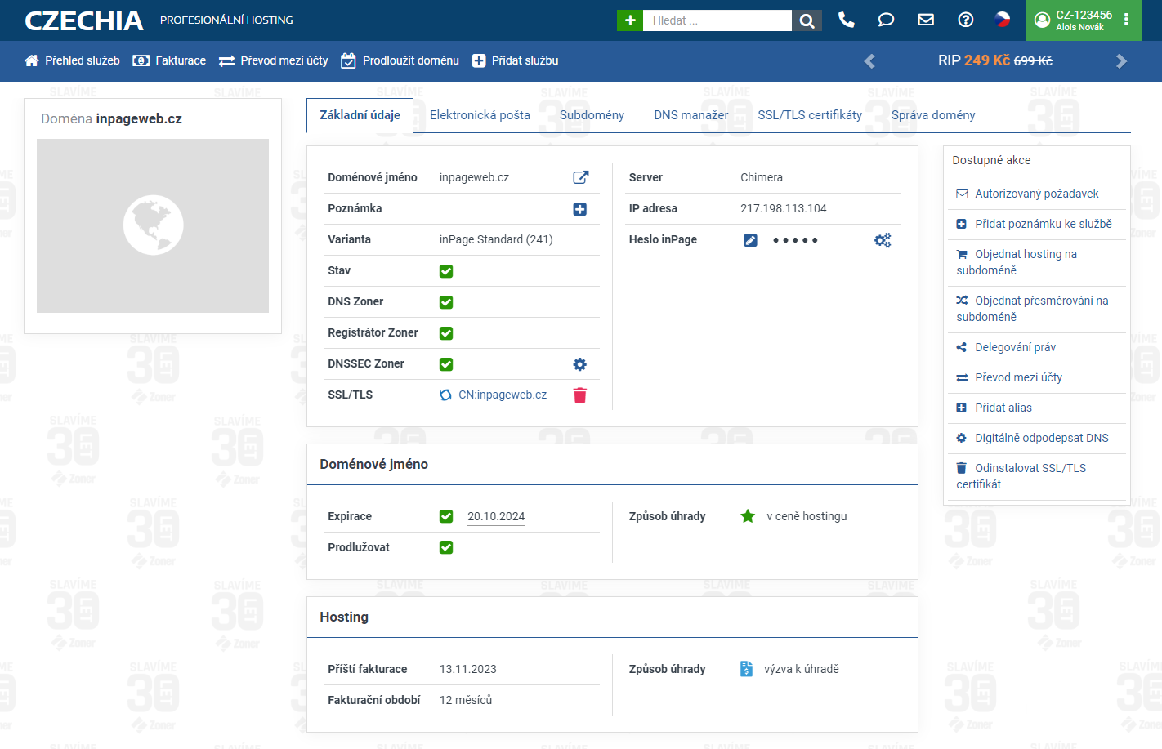Click expiration date 20.10.2024
The height and width of the screenshot is (749, 1162).
point(496,516)
